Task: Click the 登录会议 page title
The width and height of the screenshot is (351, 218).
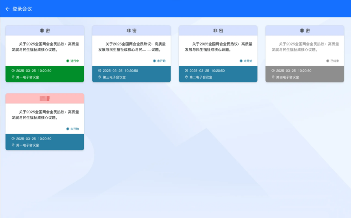Action: tap(22, 9)
